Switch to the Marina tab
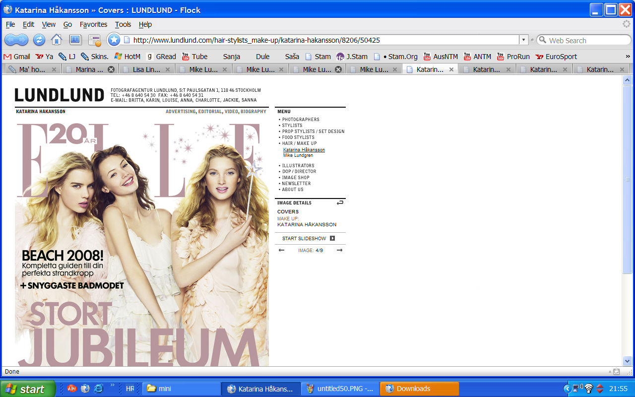 89,69
